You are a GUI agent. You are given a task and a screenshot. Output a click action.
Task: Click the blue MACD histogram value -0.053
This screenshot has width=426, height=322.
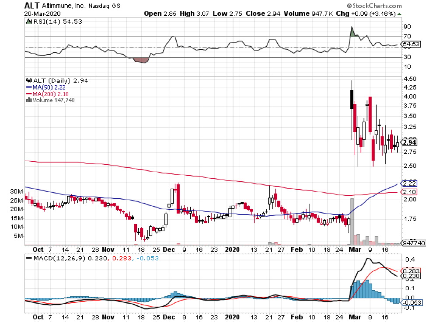point(147,258)
